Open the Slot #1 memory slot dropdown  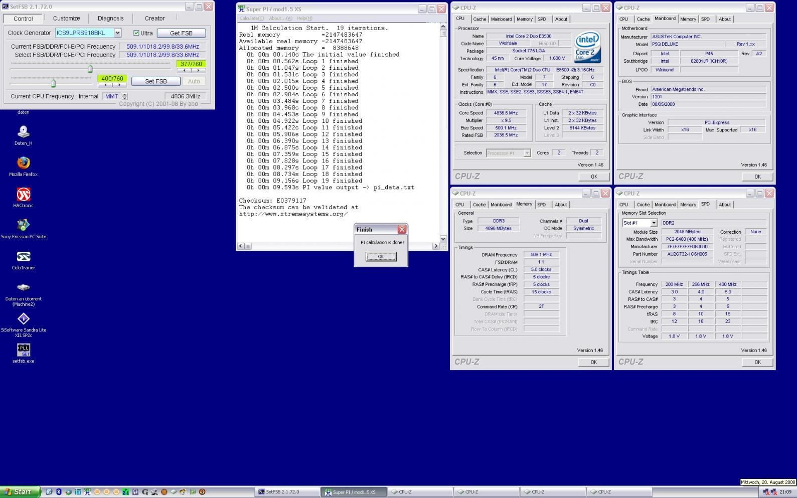point(654,223)
